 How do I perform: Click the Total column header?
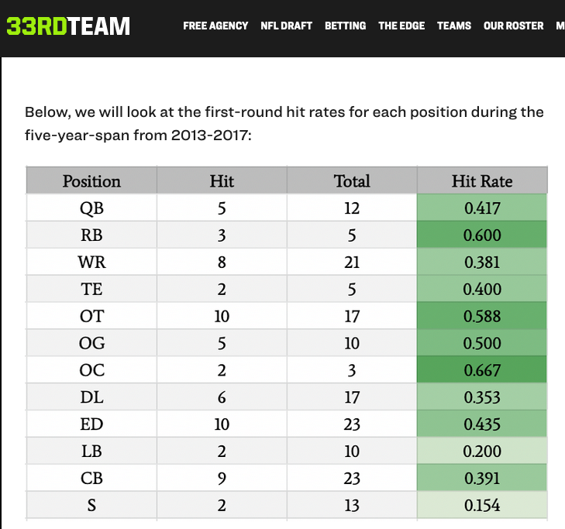(352, 181)
